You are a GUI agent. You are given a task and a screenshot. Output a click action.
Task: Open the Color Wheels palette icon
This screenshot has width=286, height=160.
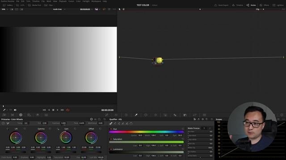(21, 115)
